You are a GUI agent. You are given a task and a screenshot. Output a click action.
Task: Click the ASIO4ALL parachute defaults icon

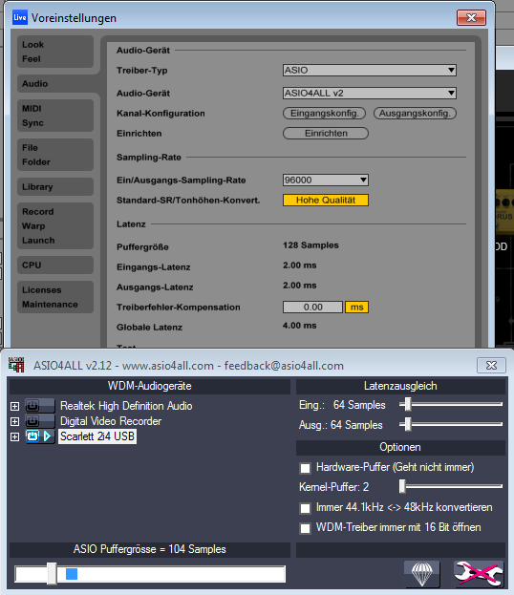421,574
